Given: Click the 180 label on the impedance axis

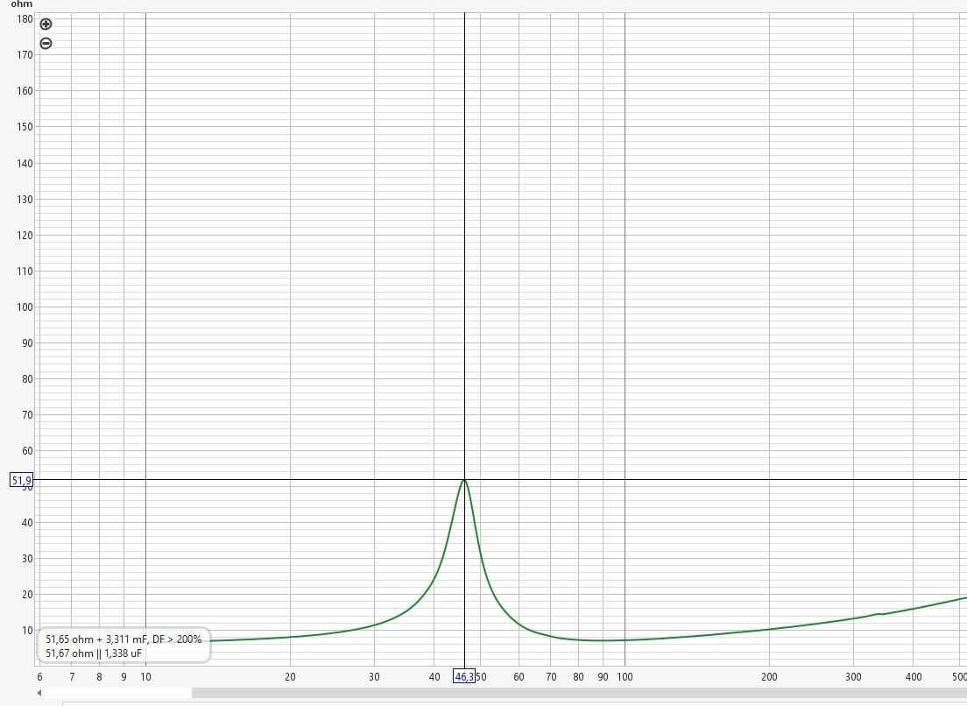Looking at the screenshot, I should pyautogui.click(x=24, y=19).
